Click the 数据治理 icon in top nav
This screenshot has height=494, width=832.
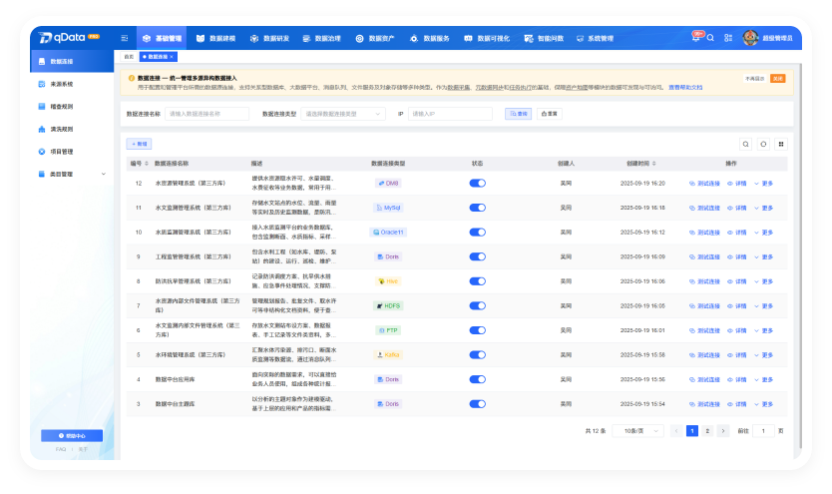click(306, 38)
